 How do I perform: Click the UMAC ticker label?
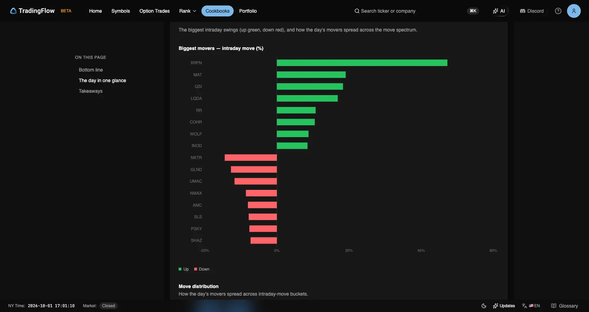click(x=196, y=181)
